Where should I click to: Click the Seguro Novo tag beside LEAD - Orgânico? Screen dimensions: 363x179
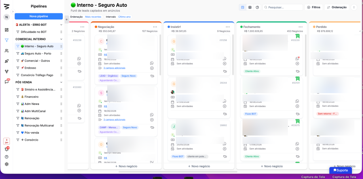[129, 76]
